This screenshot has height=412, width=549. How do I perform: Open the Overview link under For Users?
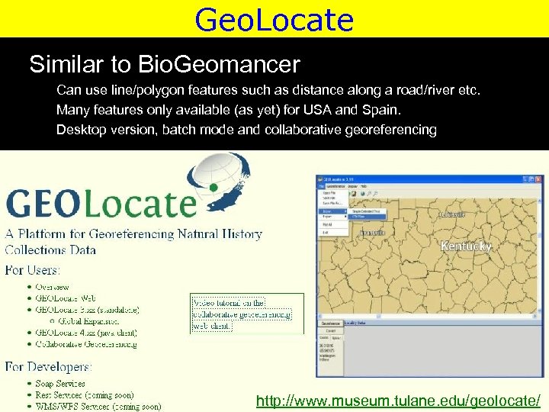(52, 287)
